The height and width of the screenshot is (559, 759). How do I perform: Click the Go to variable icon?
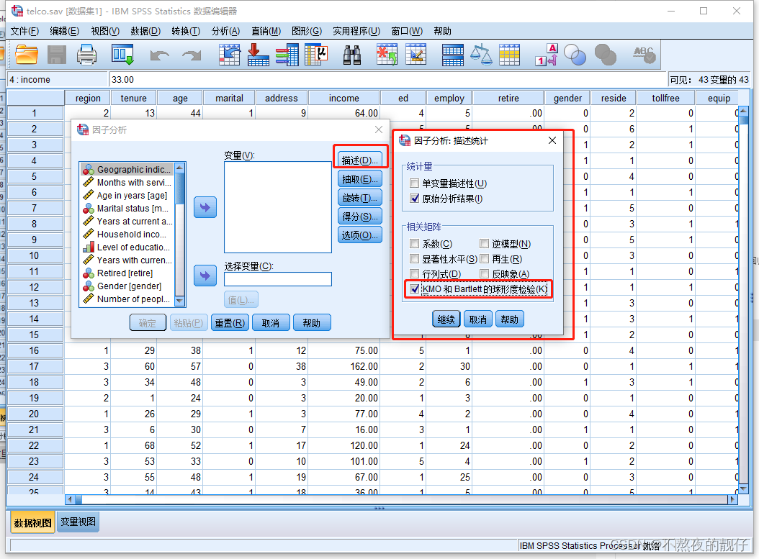(x=258, y=55)
